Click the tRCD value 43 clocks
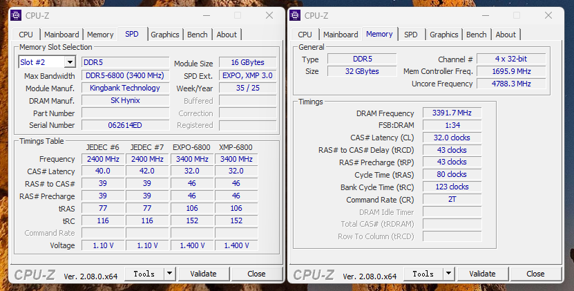 click(452, 150)
